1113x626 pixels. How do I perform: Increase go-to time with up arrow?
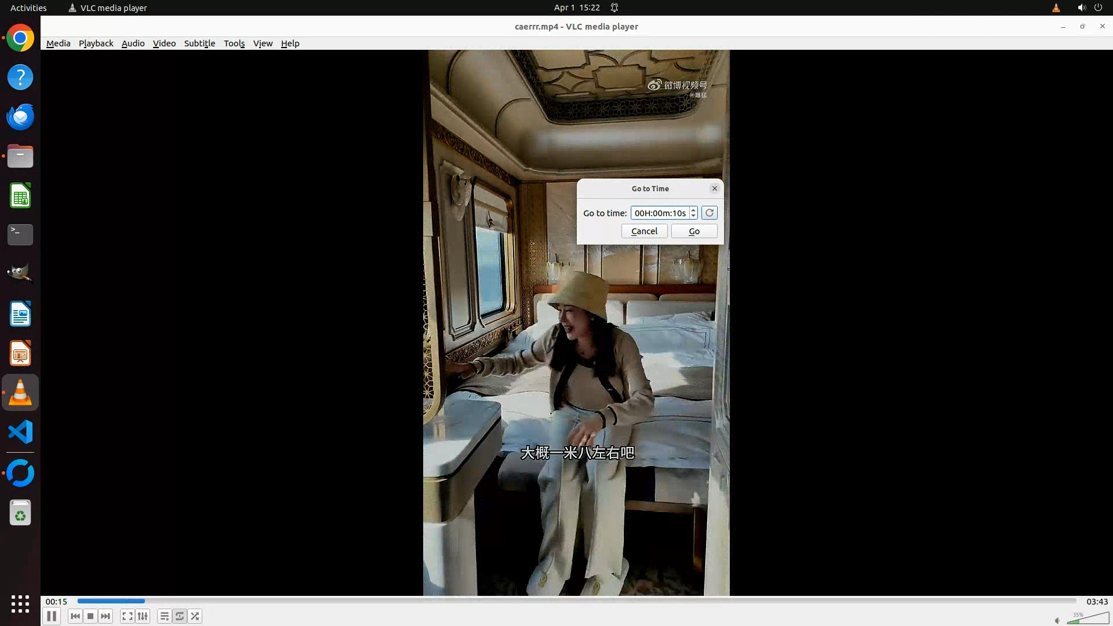(693, 210)
